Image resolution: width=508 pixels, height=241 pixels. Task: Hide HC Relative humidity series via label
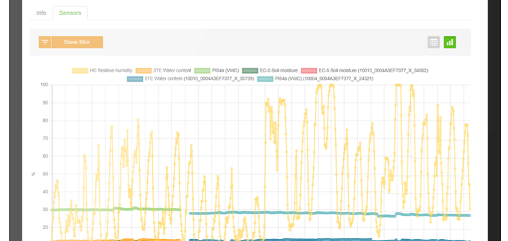111,70
